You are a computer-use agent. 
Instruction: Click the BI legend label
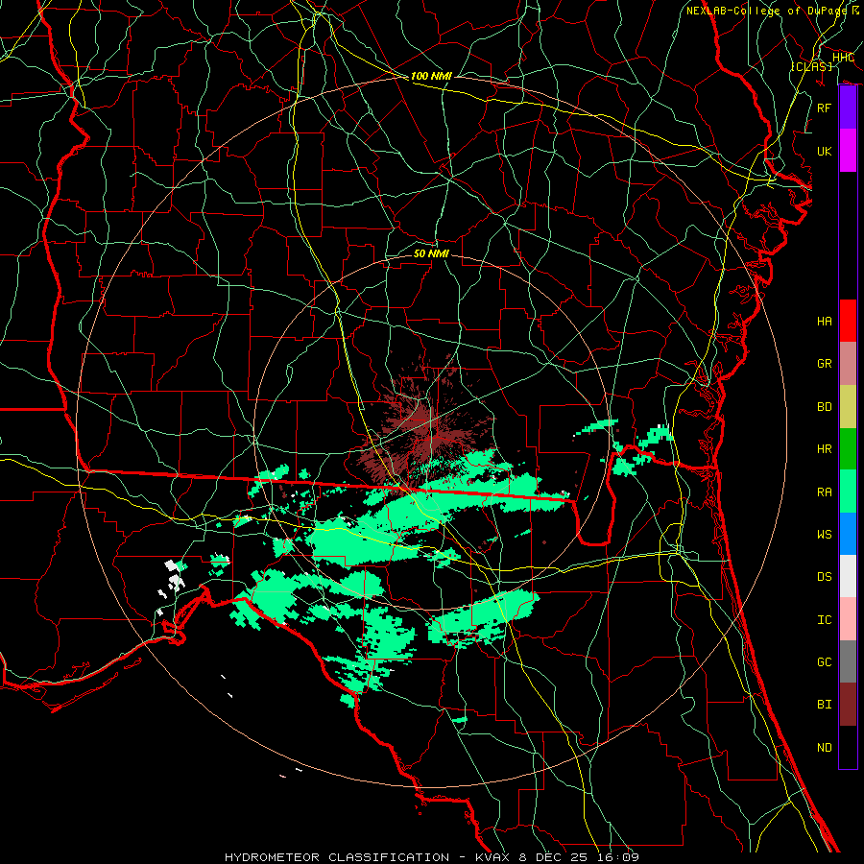pyautogui.click(x=825, y=705)
